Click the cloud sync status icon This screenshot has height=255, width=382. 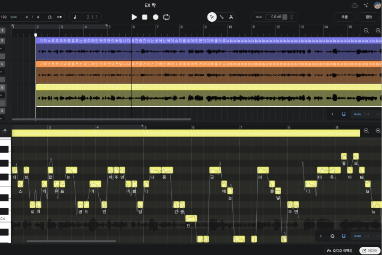tap(354, 5)
